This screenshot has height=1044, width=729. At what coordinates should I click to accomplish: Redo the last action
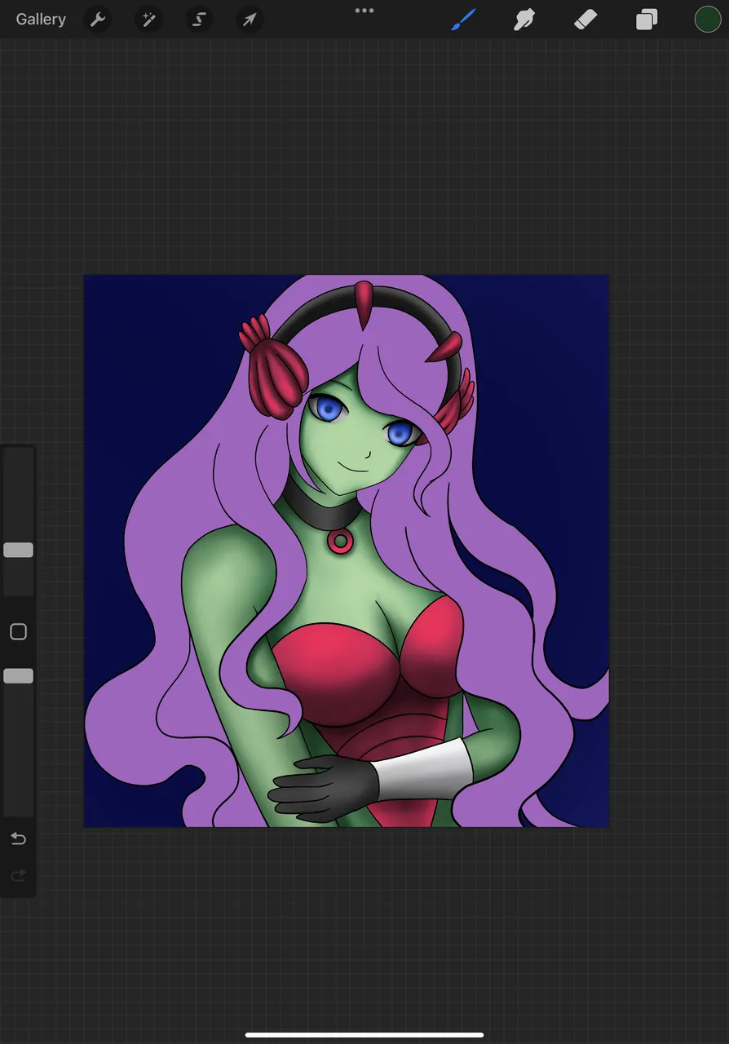click(x=18, y=876)
